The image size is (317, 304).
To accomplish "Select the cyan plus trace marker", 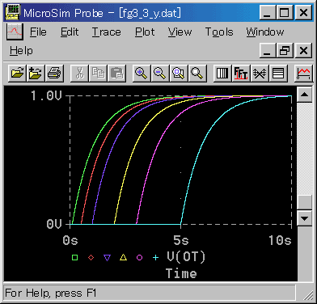I will pos(155,257).
